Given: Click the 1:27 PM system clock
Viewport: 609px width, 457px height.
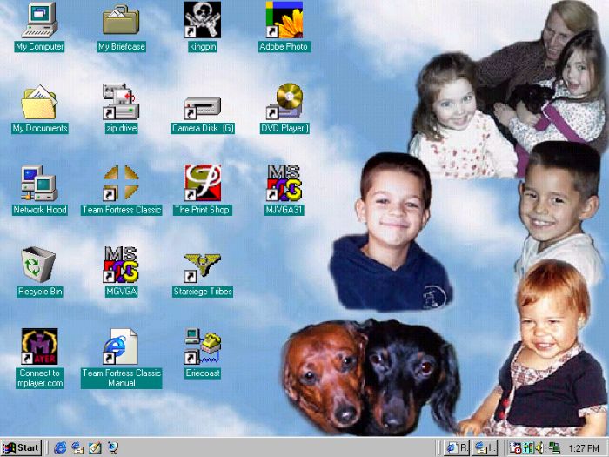Looking at the screenshot, I should click(583, 447).
